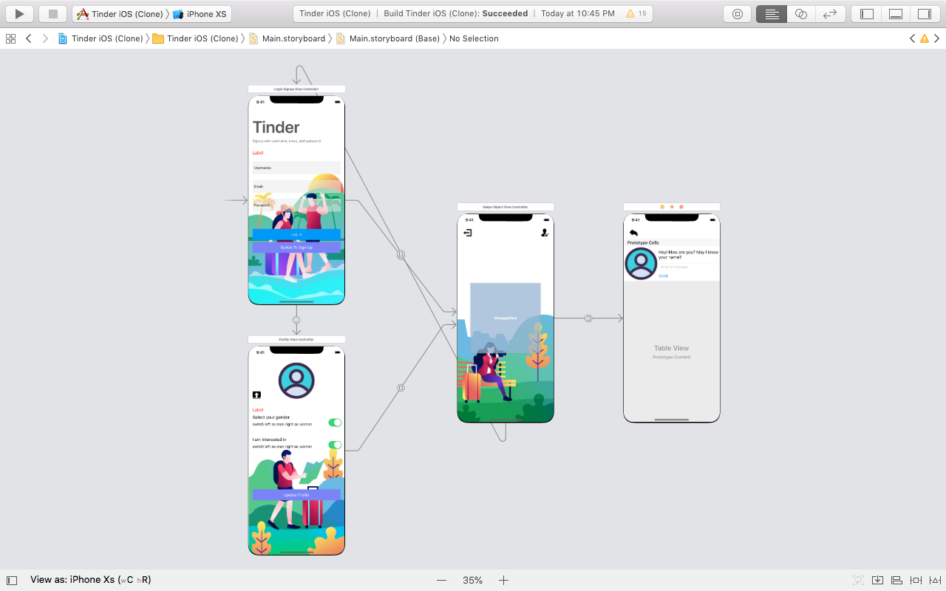The height and width of the screenshot is (591, 946).
Task: Open the 35% zoom level menu
Action: pos(473,581)
